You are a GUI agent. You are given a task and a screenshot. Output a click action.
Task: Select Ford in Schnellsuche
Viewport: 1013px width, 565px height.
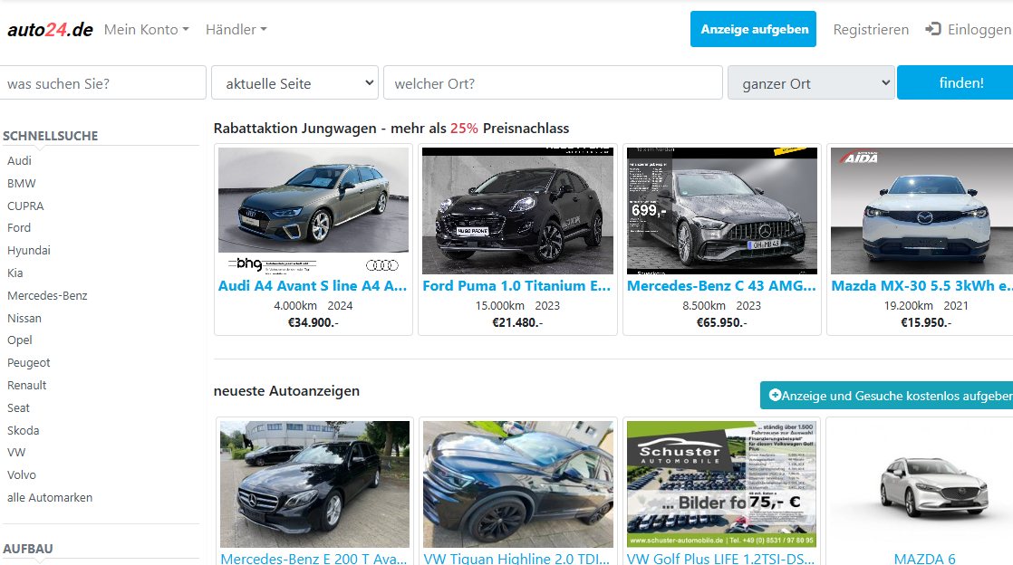[x=19, y=228]
